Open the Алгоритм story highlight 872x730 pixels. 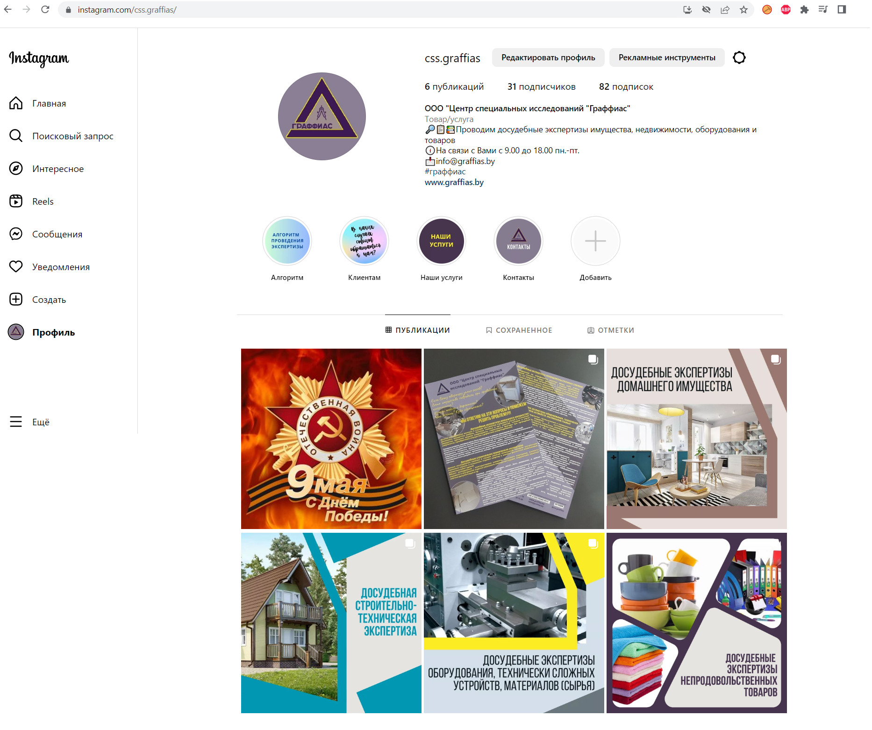coord(287,241)
